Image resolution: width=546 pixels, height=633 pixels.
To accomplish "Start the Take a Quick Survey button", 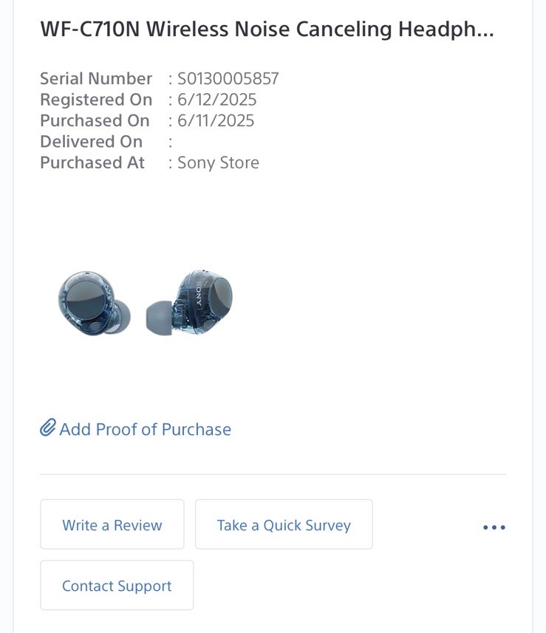I will click(x=284, y=525).
